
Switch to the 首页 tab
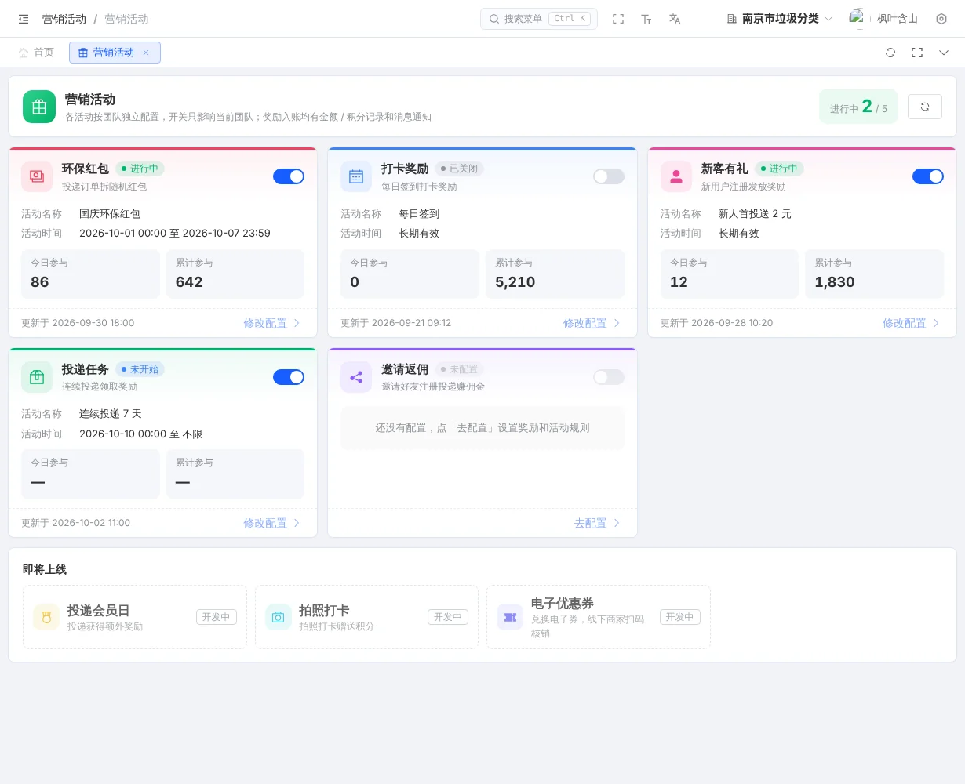(37, 53)
